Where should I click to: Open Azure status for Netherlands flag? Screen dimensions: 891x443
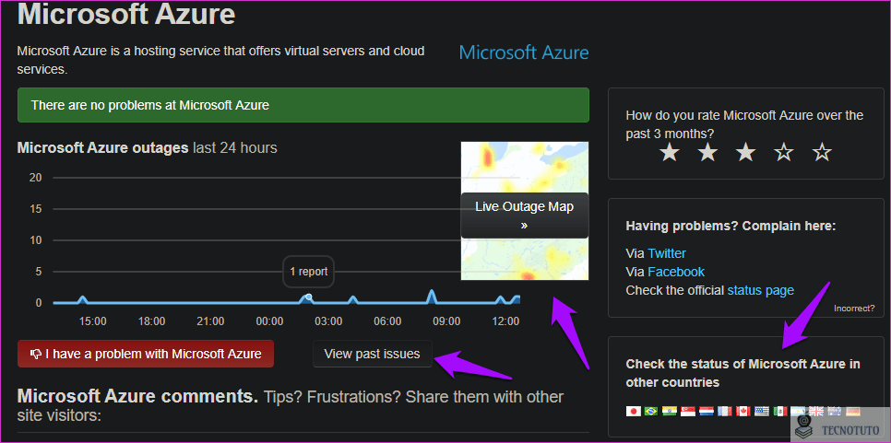tap(707, 412)
